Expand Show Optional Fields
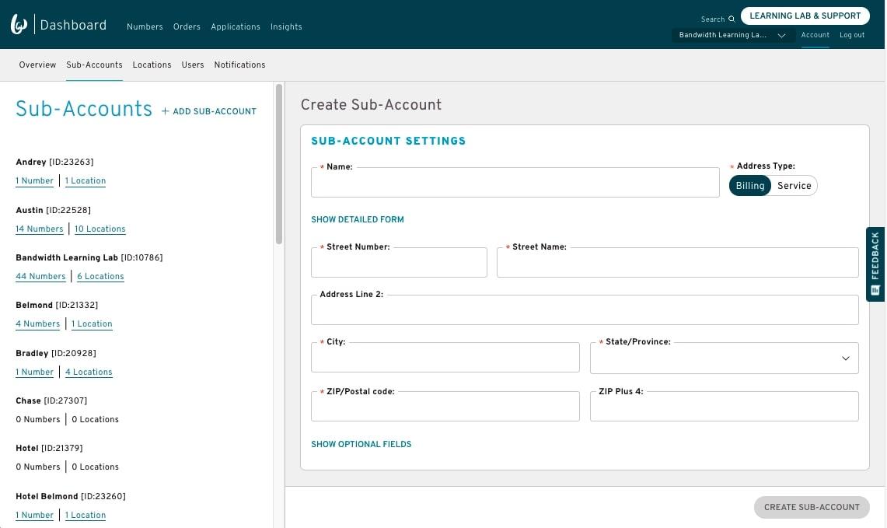Screen dimensions: 887x528 point(361,445)
